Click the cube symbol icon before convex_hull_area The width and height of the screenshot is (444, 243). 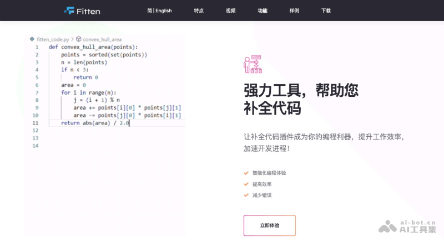79,39
